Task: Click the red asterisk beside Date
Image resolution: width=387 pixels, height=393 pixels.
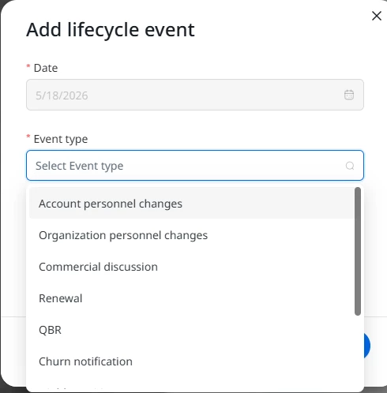Action: (28, 66)
